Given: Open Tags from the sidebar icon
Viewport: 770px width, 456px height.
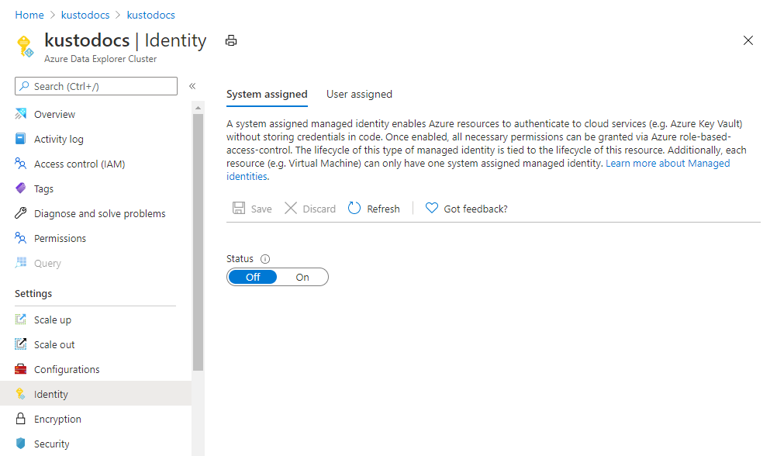Looking at the screenshot, I should (x=21, y=188).
